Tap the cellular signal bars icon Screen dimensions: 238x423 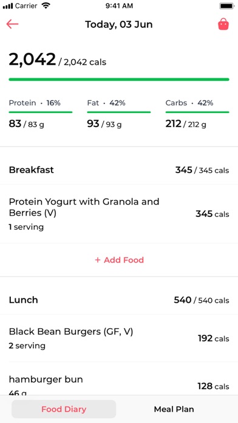(8, 6)
